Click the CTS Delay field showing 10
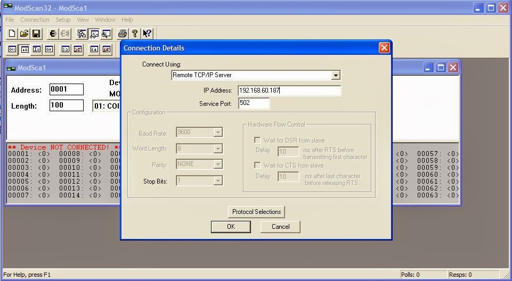Viewport: 512px width, 281px height. coord(288,177)
